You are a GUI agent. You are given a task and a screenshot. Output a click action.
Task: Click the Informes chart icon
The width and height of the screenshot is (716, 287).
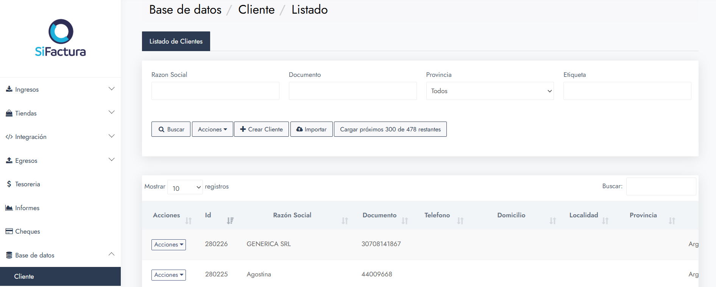(9, 208)
